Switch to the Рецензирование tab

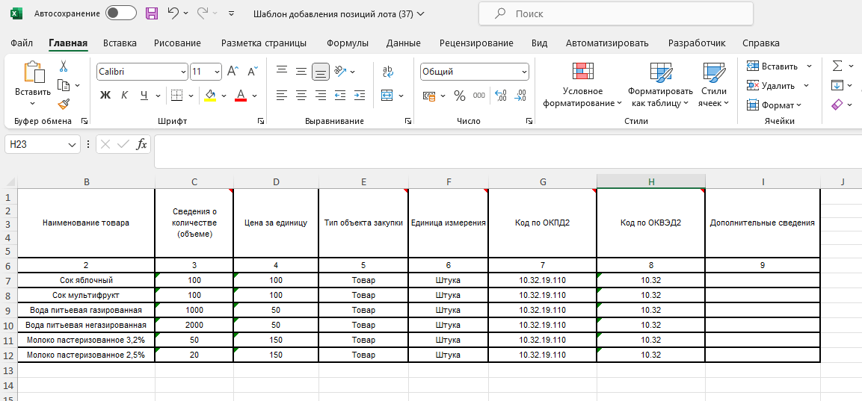pyautogui.click(x=477, y=43)
